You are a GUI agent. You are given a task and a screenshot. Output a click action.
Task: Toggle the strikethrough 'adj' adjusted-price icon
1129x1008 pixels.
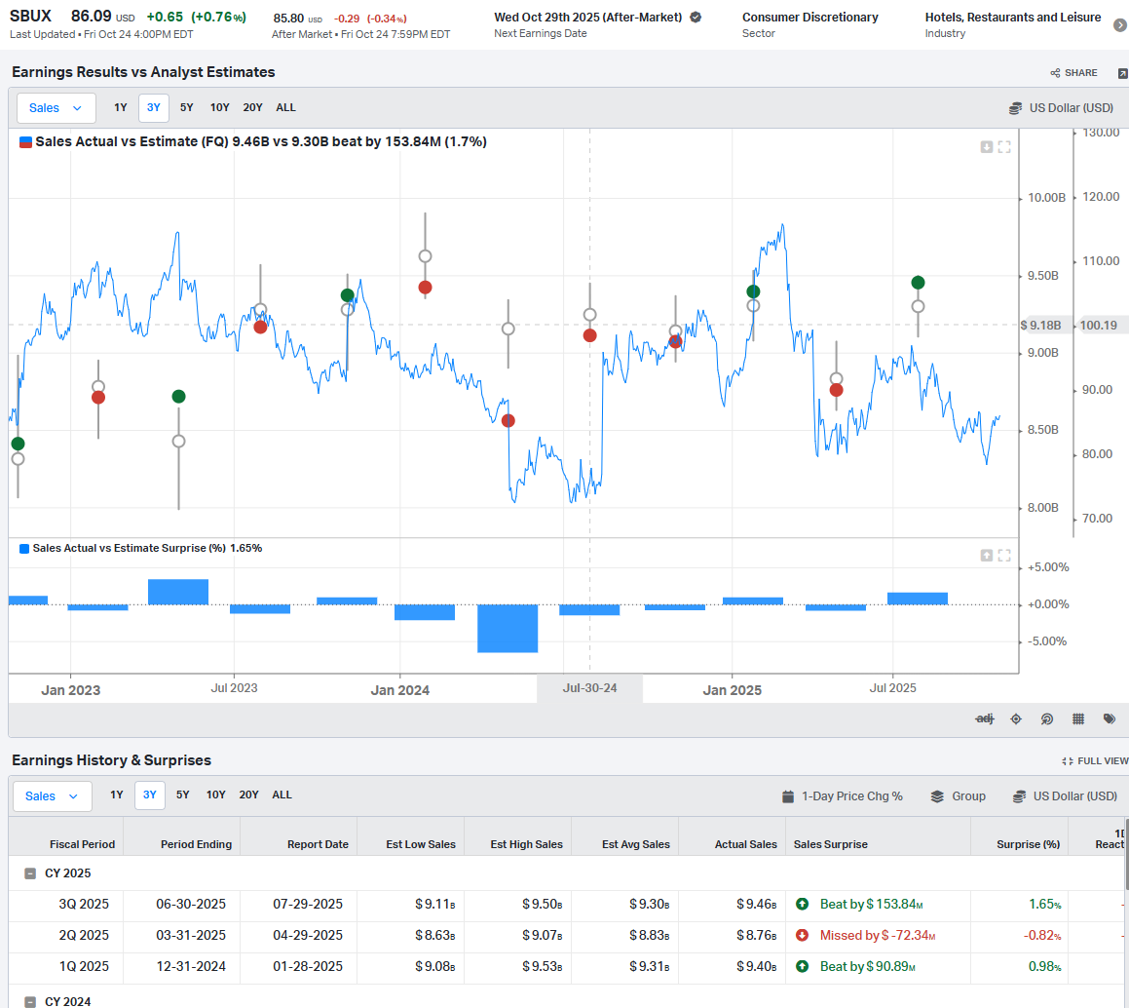(984, 718)
